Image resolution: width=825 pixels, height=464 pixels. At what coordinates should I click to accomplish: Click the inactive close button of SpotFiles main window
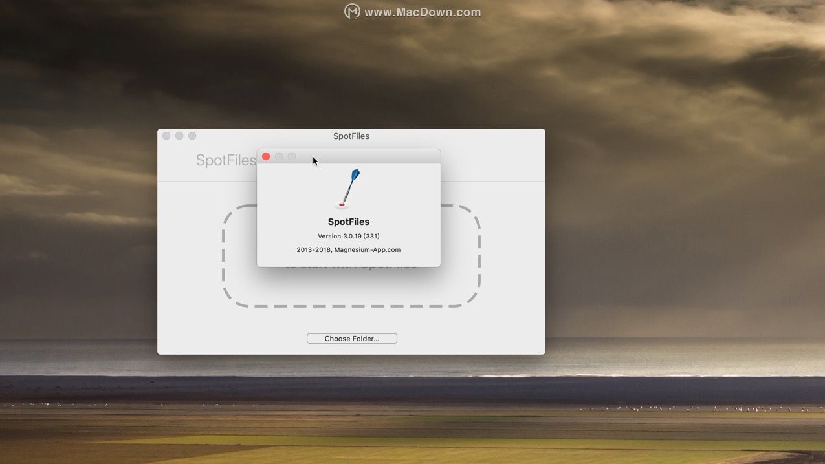pyautogui.click(x=166, y=136)
